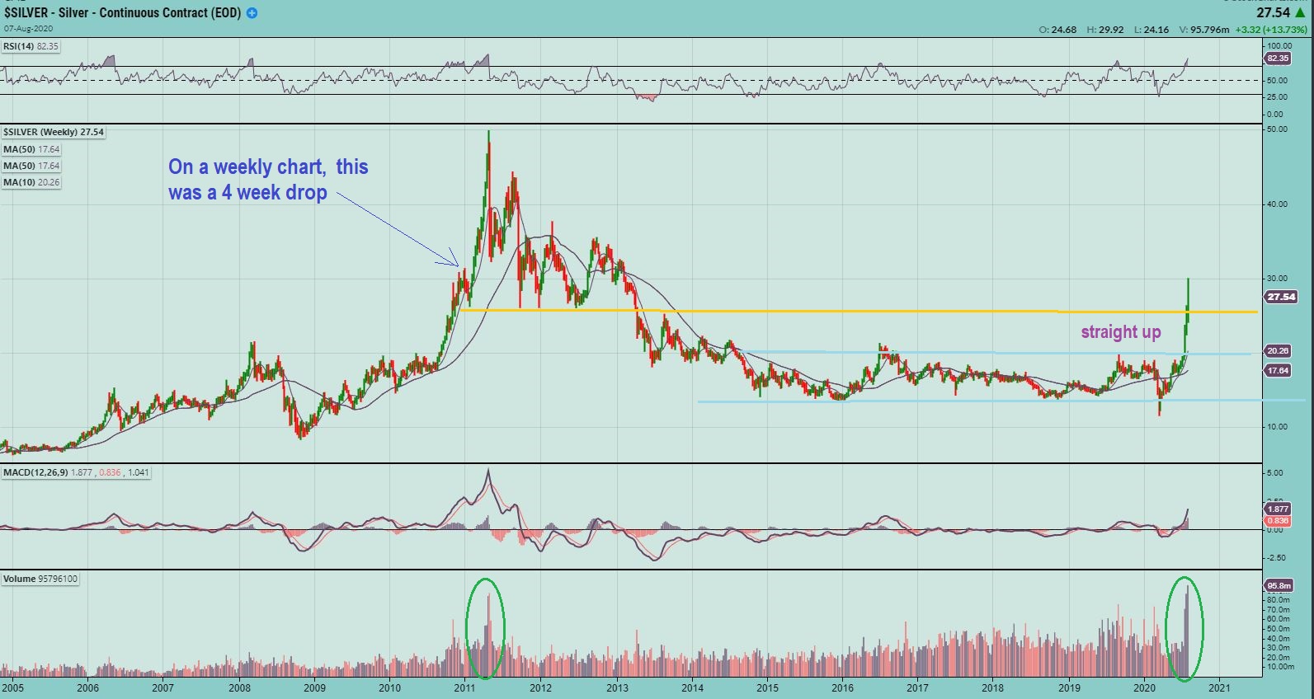
Task: Click the 2014 label on the time axis
Action: [x=692, y=688]
